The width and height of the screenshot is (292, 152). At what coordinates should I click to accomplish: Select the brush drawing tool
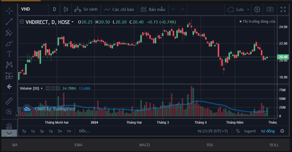coord(9,43)
